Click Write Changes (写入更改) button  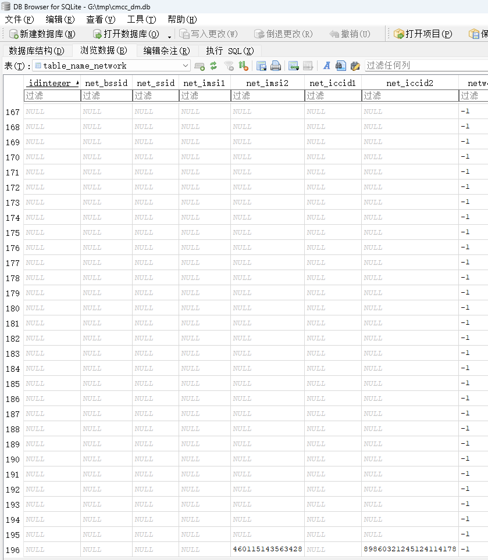tap(208, 34)
